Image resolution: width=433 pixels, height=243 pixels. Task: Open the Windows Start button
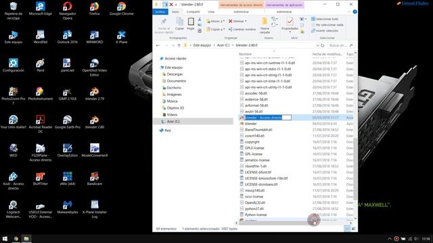[5, 238]
